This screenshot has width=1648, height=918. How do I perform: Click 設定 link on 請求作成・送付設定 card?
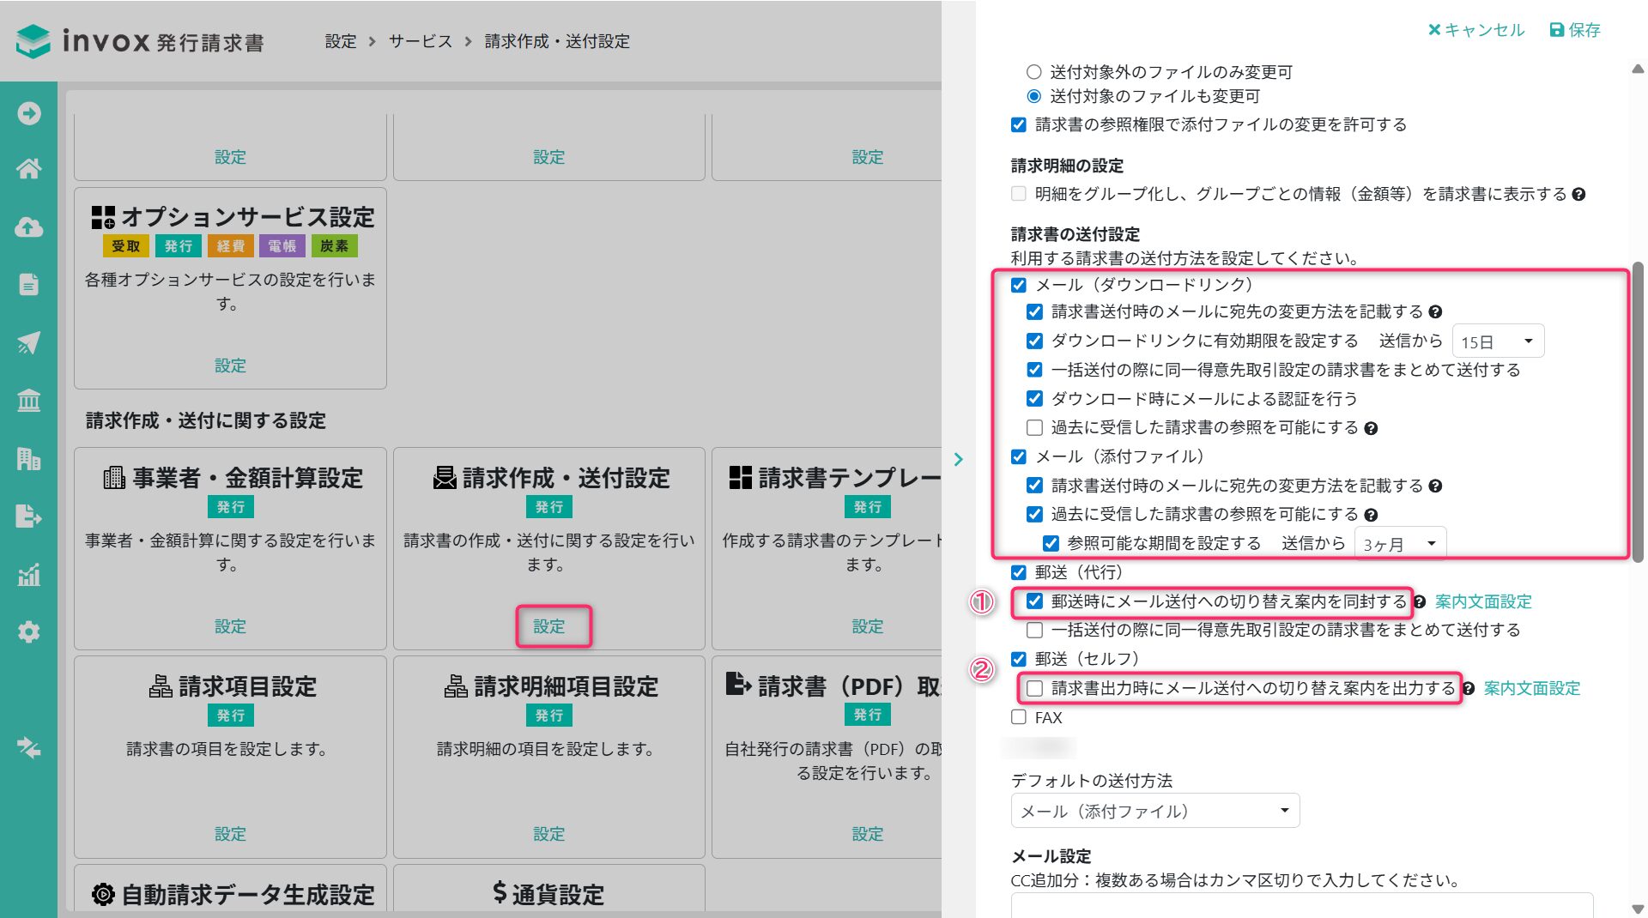point(549,626)
